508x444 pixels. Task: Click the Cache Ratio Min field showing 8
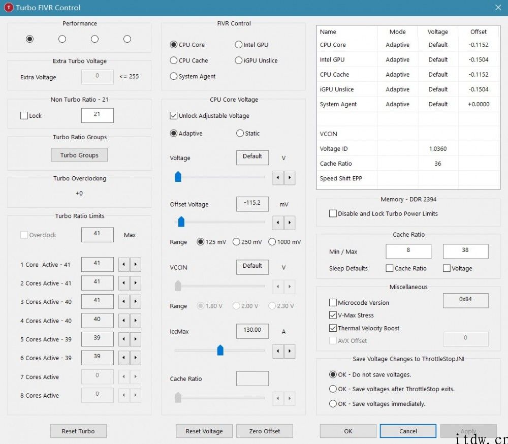click(408, 251)
